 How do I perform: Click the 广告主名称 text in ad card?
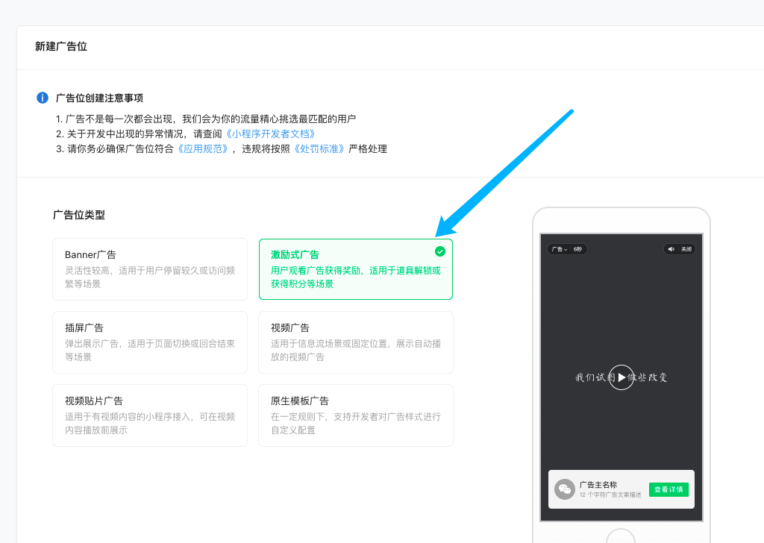click(598, 485)
